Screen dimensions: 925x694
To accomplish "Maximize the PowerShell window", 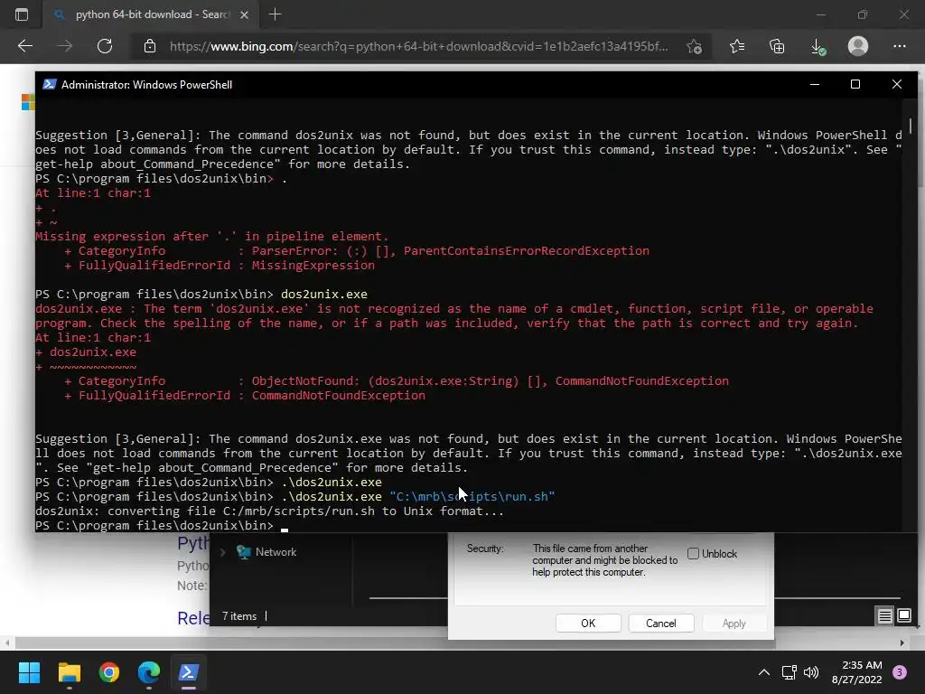I will click(855, 84).
